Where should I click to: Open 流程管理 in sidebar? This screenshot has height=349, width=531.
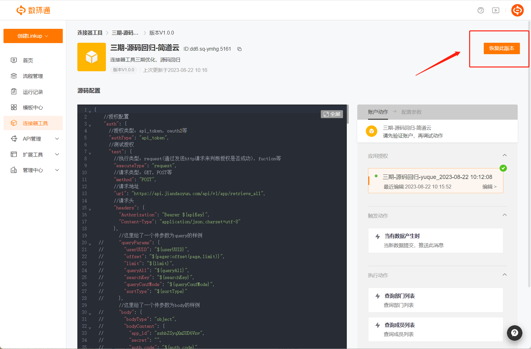point(33,76)
